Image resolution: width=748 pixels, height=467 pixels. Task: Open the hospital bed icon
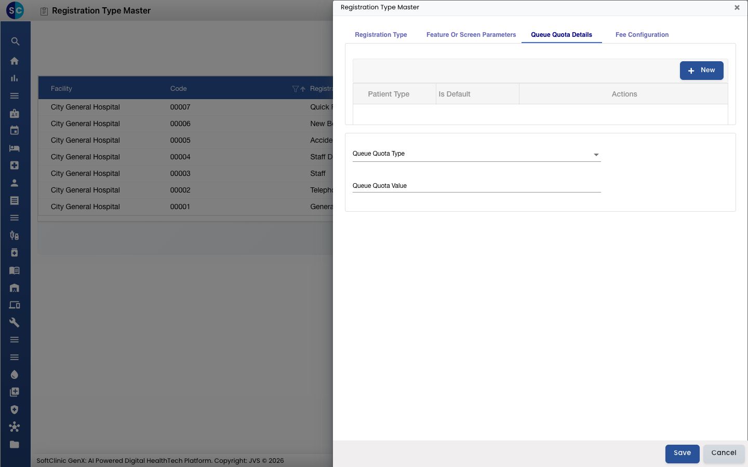(15, 148)
